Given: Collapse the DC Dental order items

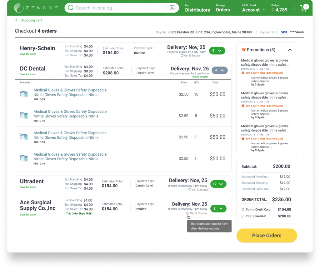Looking at the screenshot, I should click(220, 71).
